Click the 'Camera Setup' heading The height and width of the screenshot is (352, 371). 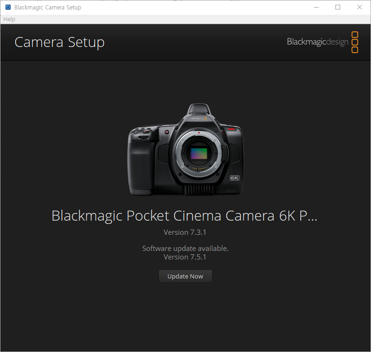tap(59, 43)
